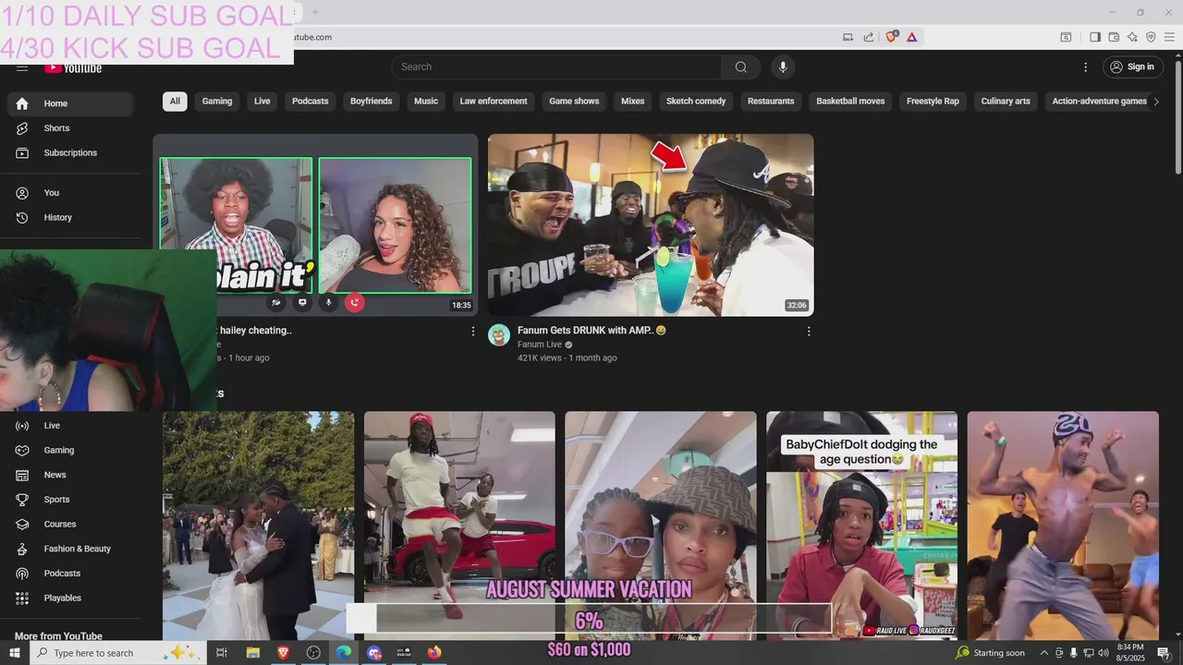Click the search magnifier button
1183x665 pixels.
coord(740,66)
